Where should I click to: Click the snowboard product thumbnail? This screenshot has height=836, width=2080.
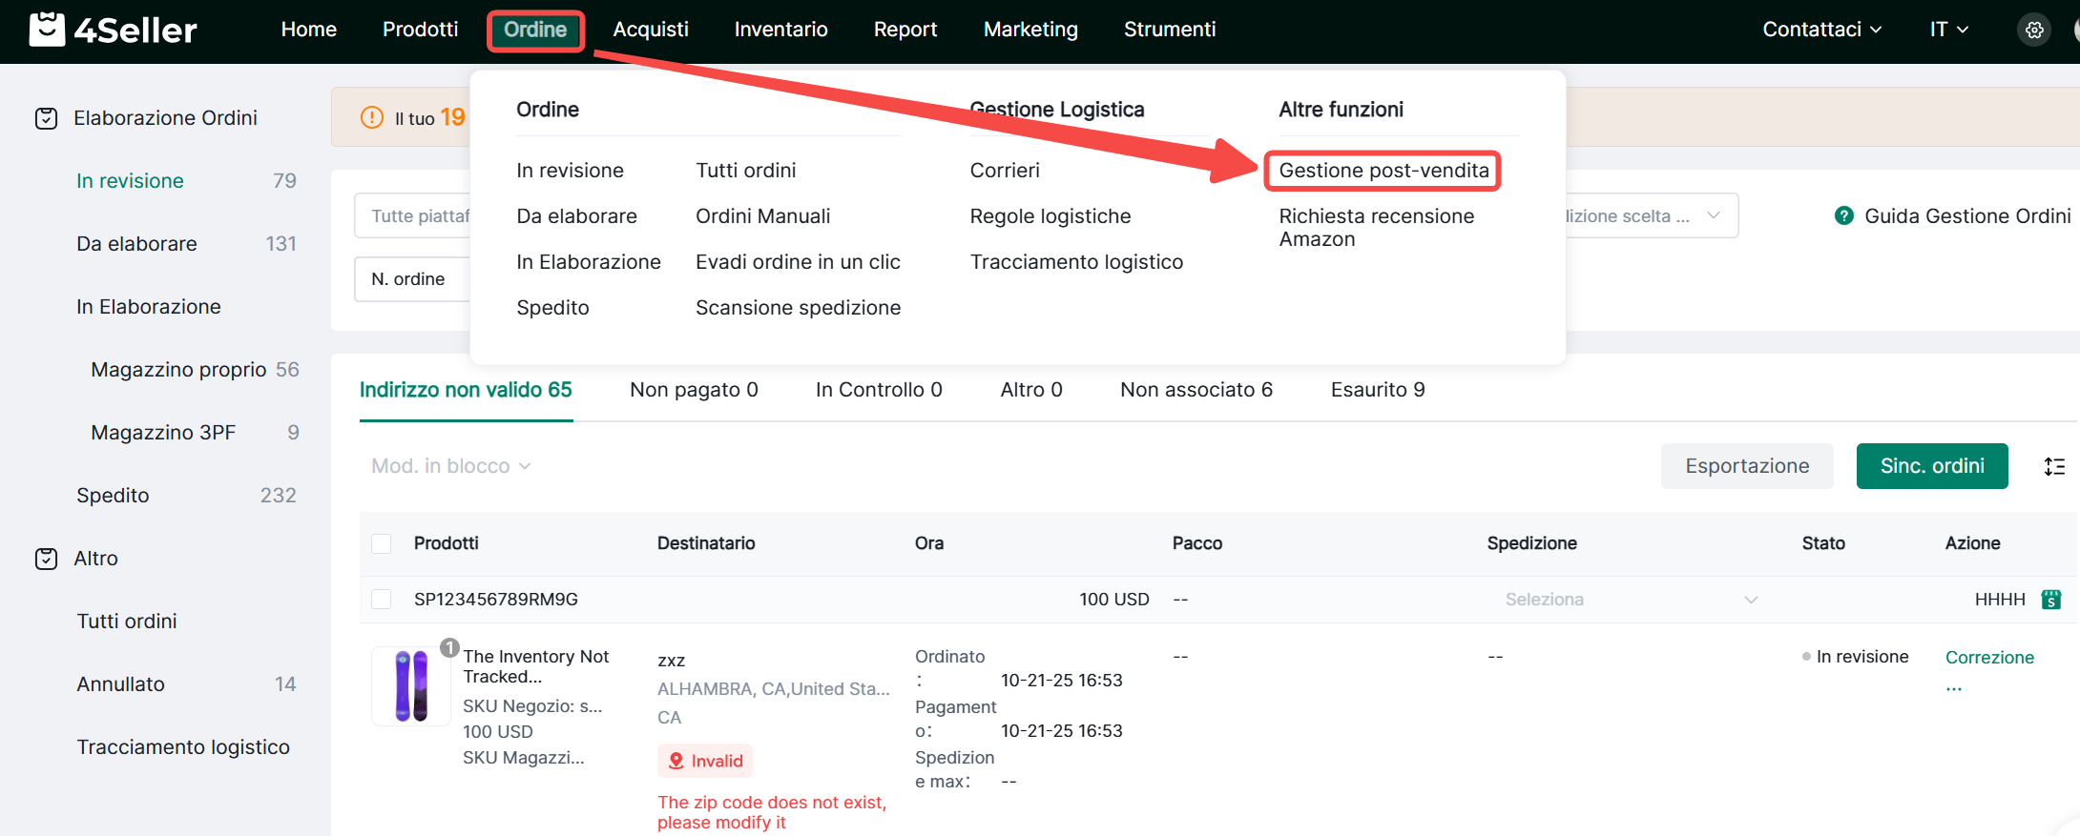411,686
